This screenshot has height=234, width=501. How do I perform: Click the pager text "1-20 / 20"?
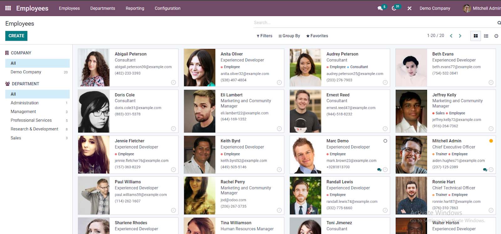coord(436,36)
